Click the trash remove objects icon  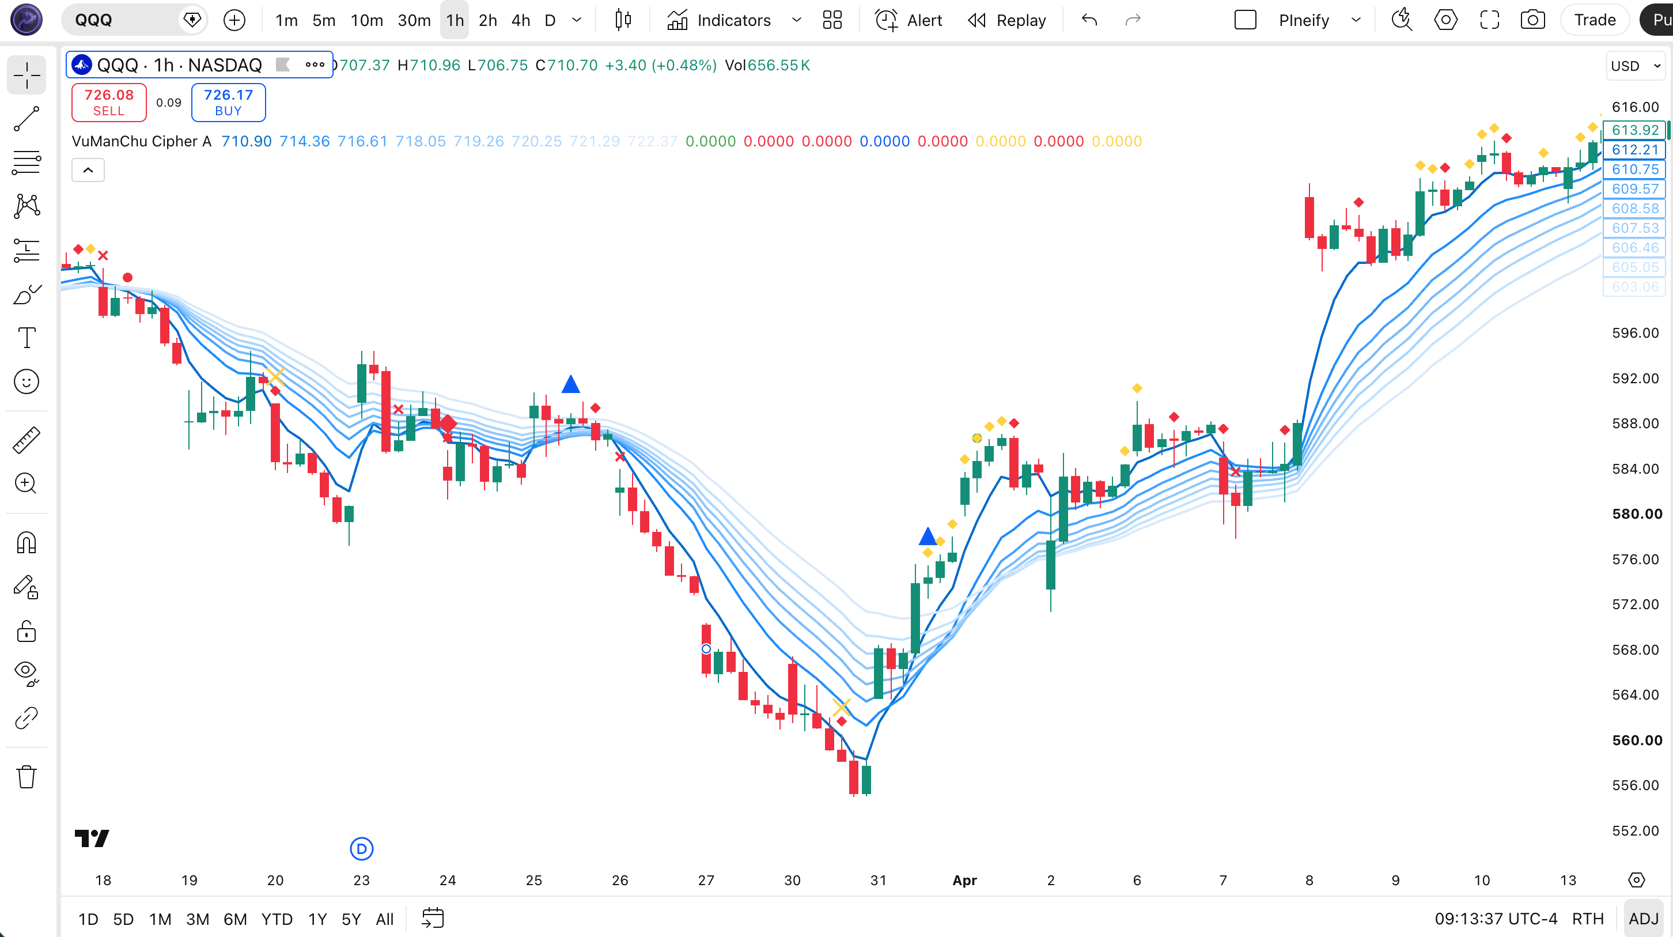(27, 776)
